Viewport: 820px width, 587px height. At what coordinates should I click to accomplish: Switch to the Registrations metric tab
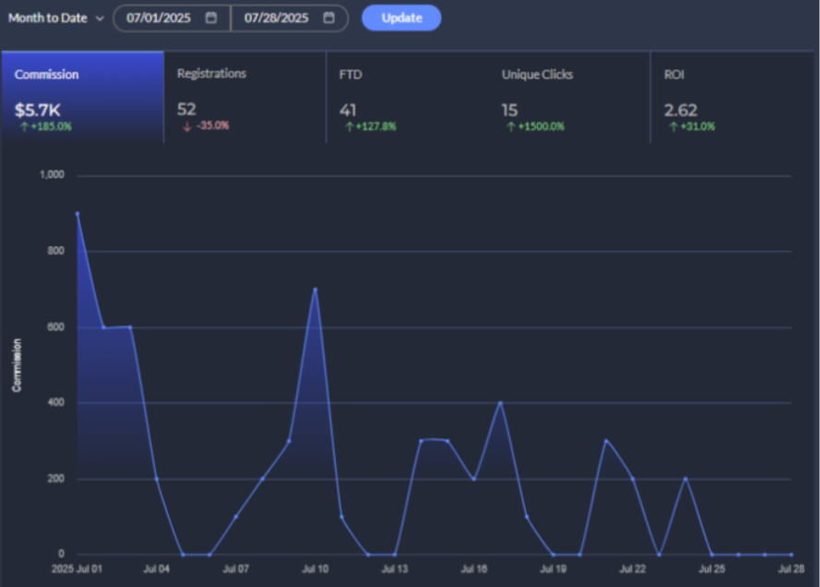(x=244, y=97)
